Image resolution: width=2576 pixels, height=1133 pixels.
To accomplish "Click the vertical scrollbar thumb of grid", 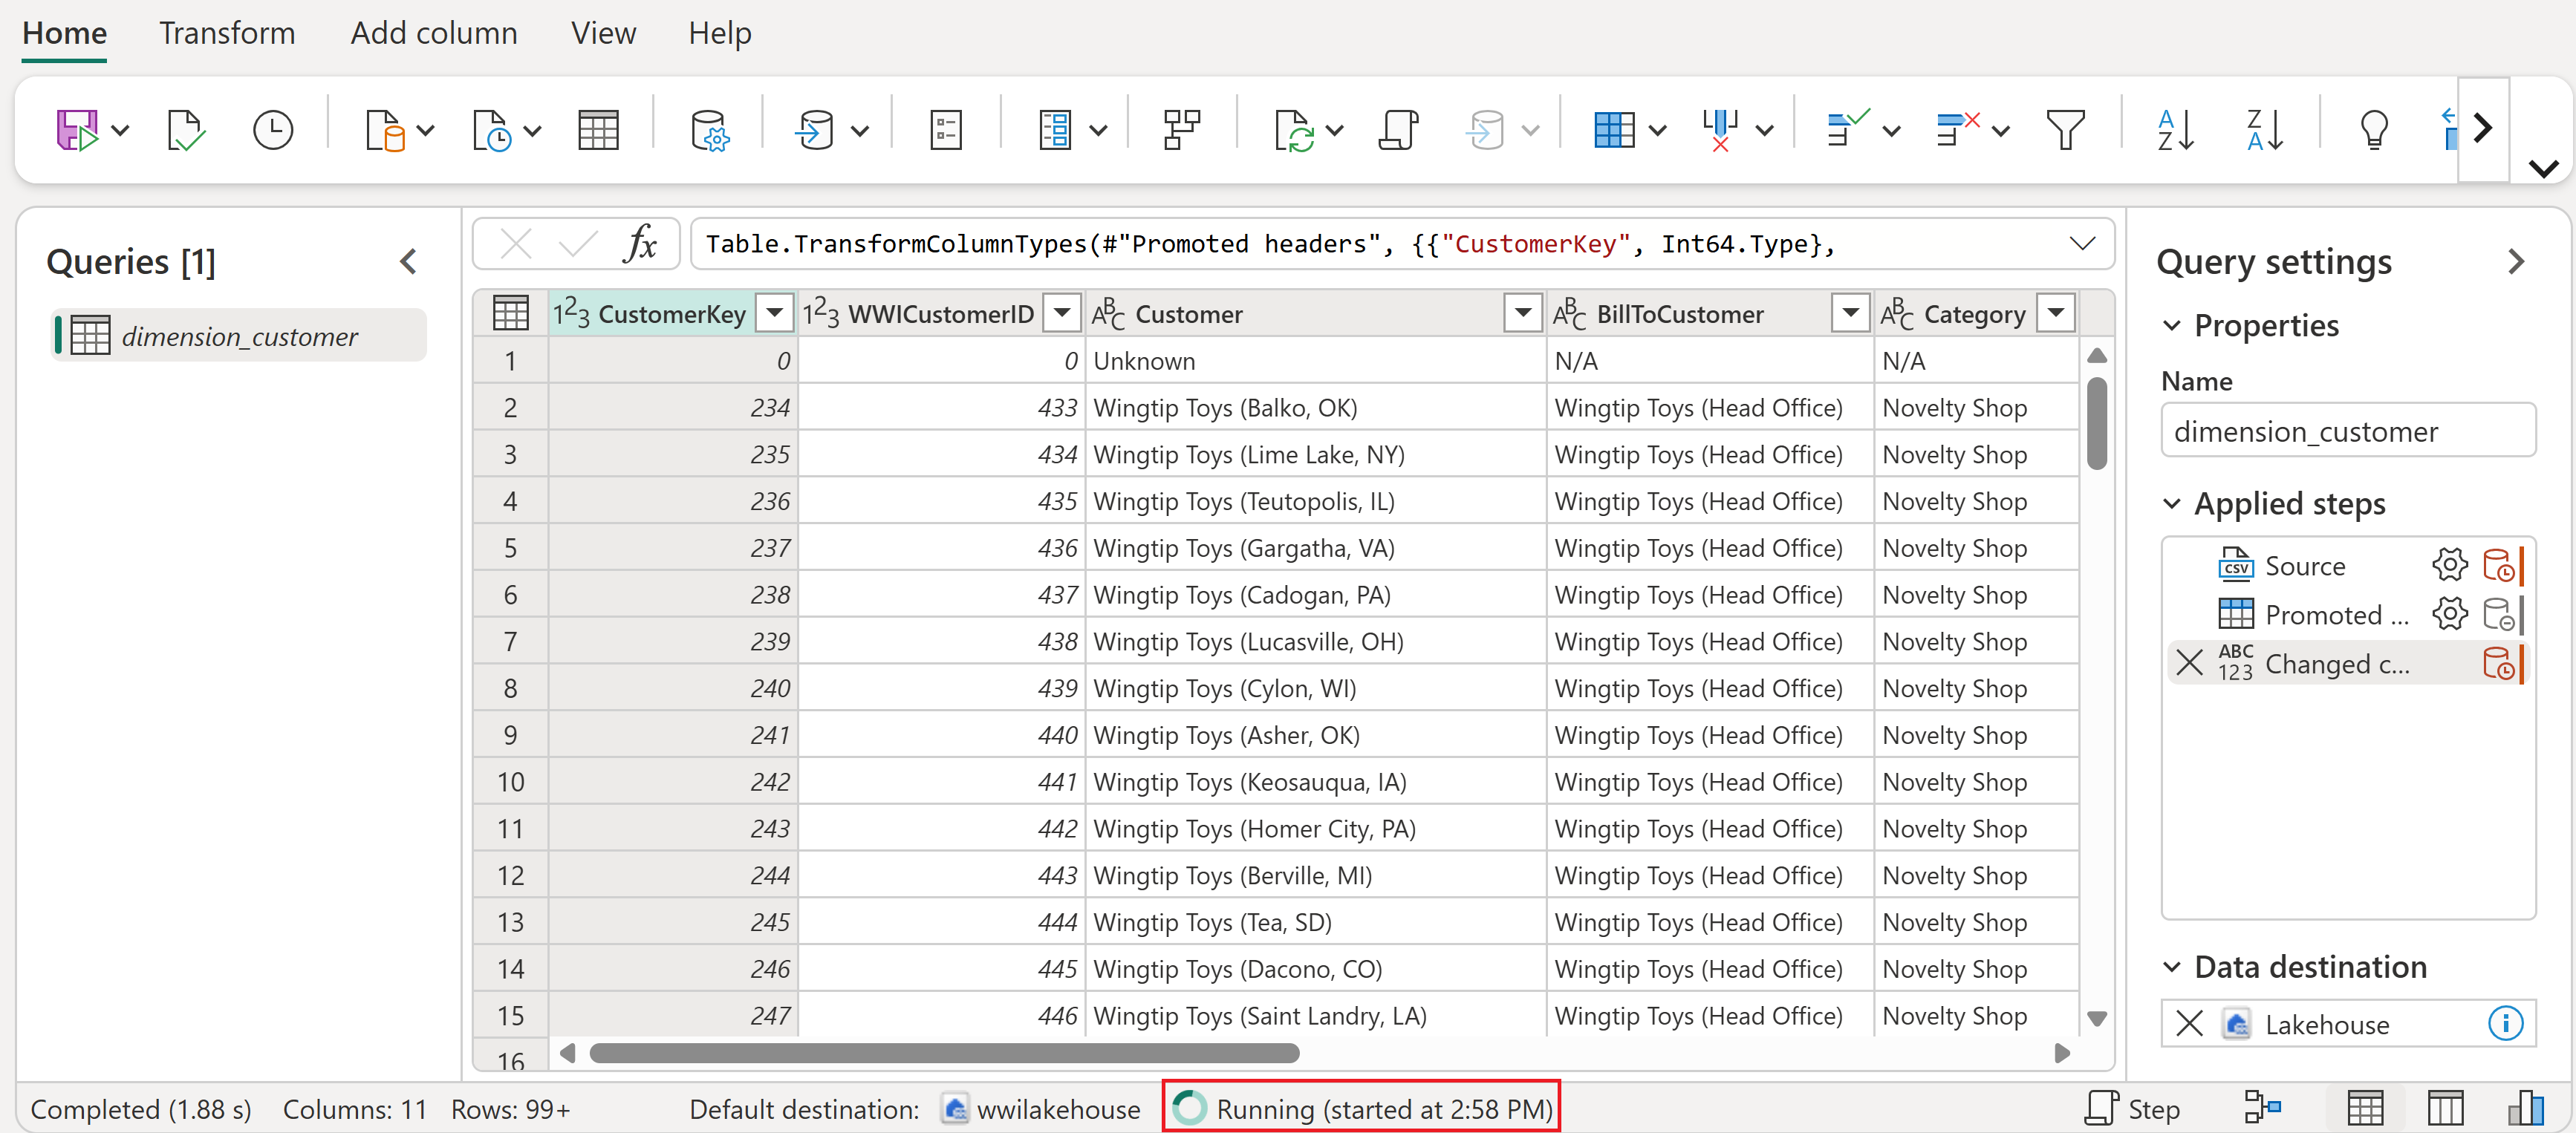I will [x=2097, y=423].
